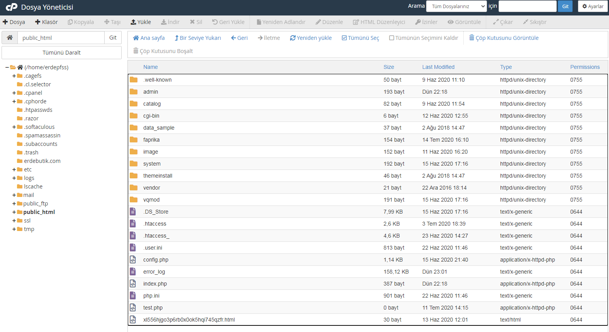Click the Yükle upload button

(141, 22)
